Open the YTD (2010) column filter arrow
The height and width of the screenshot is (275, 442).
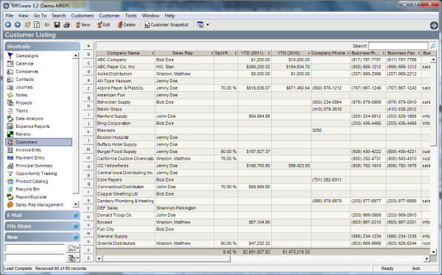[309, 53]
